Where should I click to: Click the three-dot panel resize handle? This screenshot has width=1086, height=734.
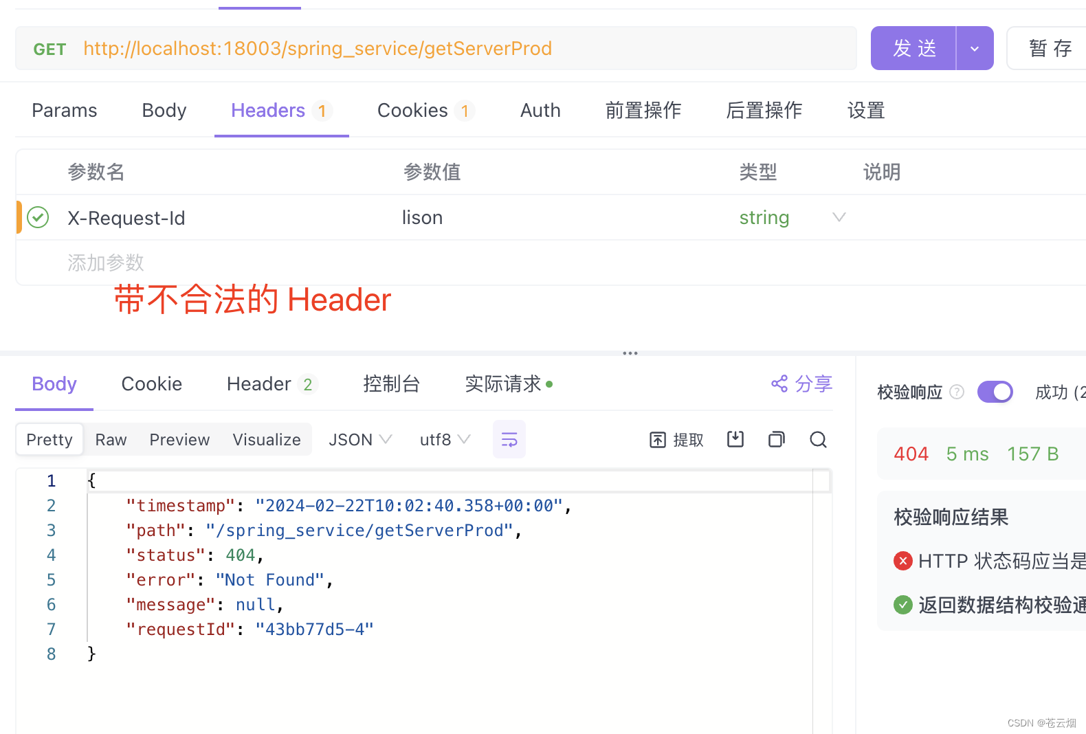(630, 353)
